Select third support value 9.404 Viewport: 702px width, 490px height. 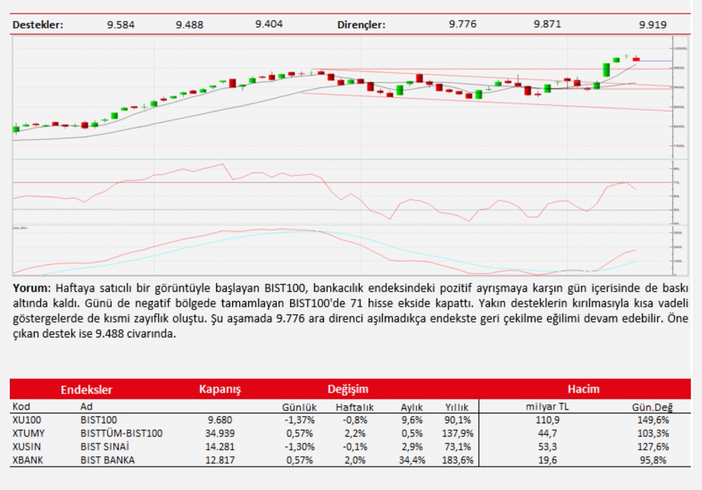click(x=269, y=24)
